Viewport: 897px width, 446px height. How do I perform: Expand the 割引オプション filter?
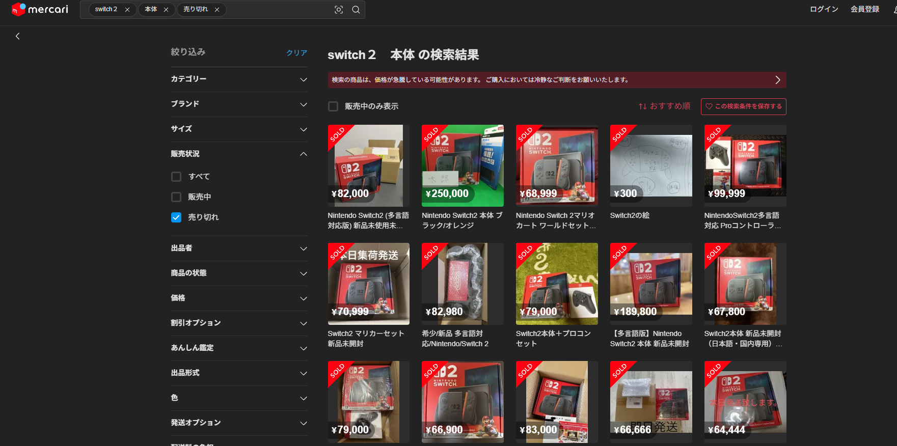click(x=239, y=323)
